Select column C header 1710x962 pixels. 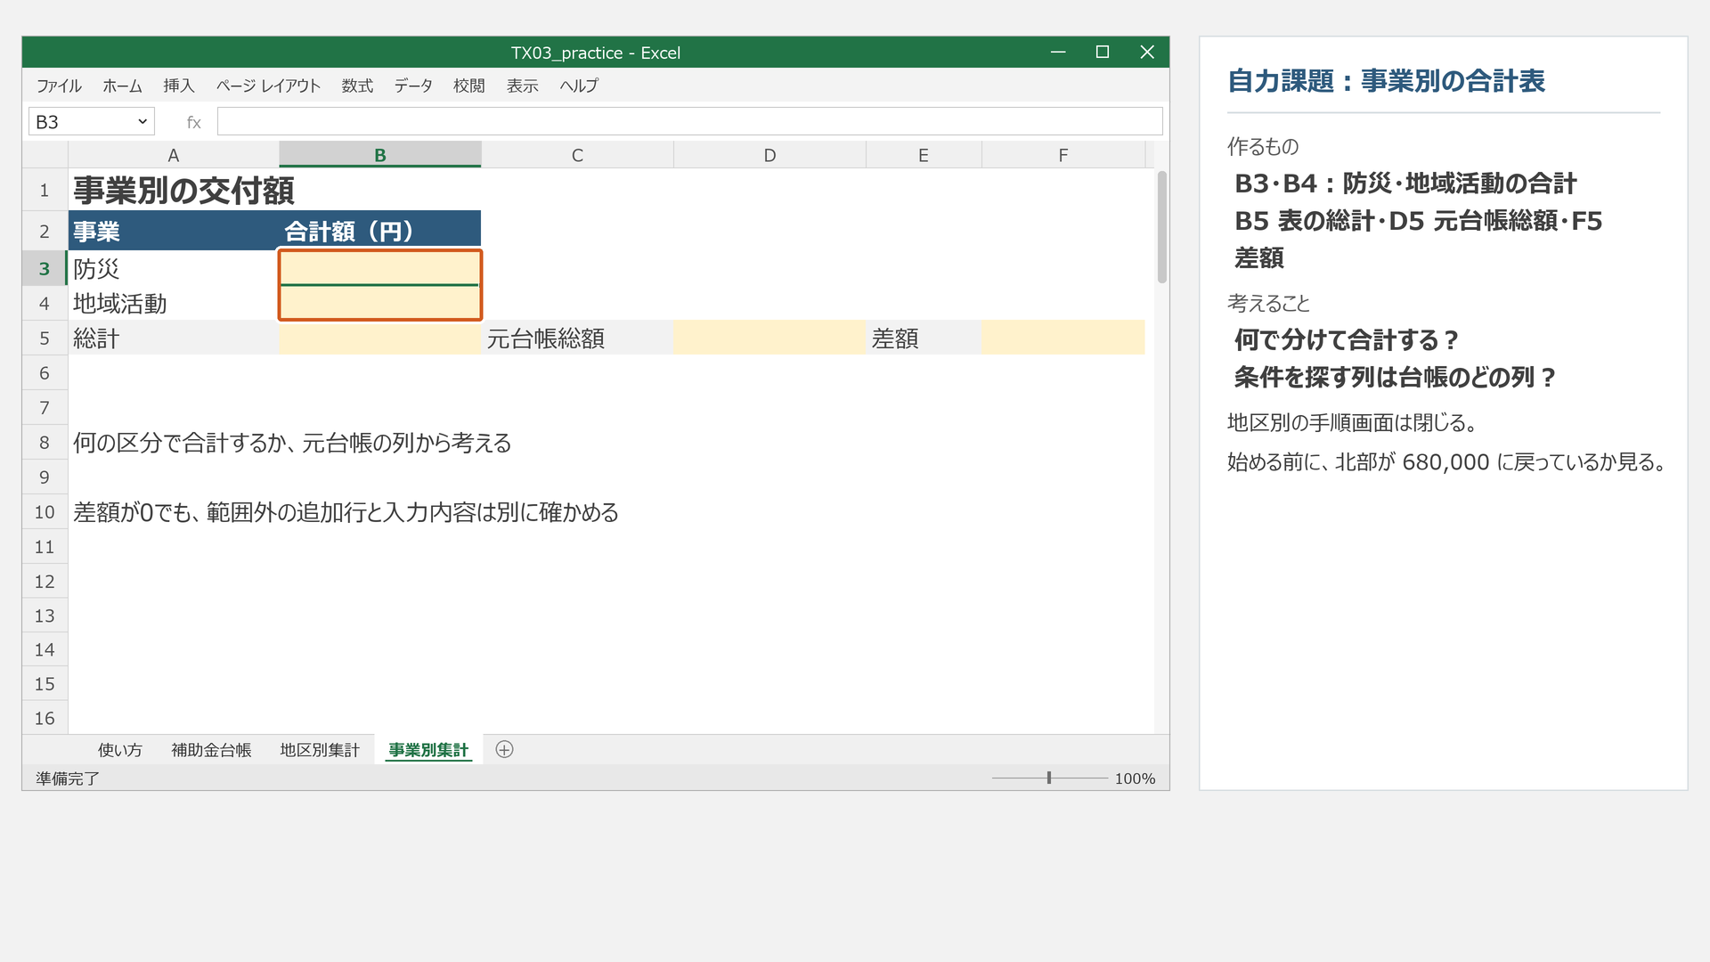coord(577,155)
